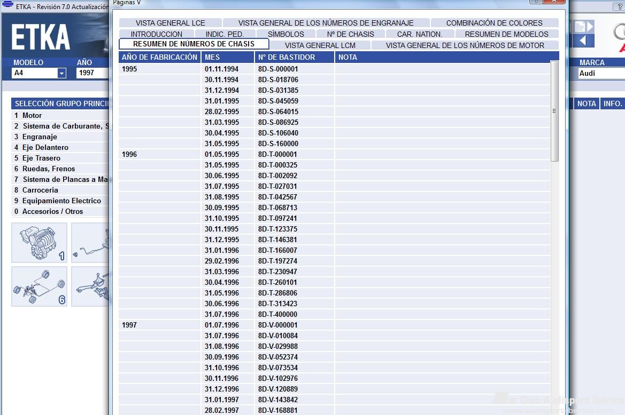Open the SÍMBOLOS tab
Viewport: 625px width, 415px height.
click(286, 34)
